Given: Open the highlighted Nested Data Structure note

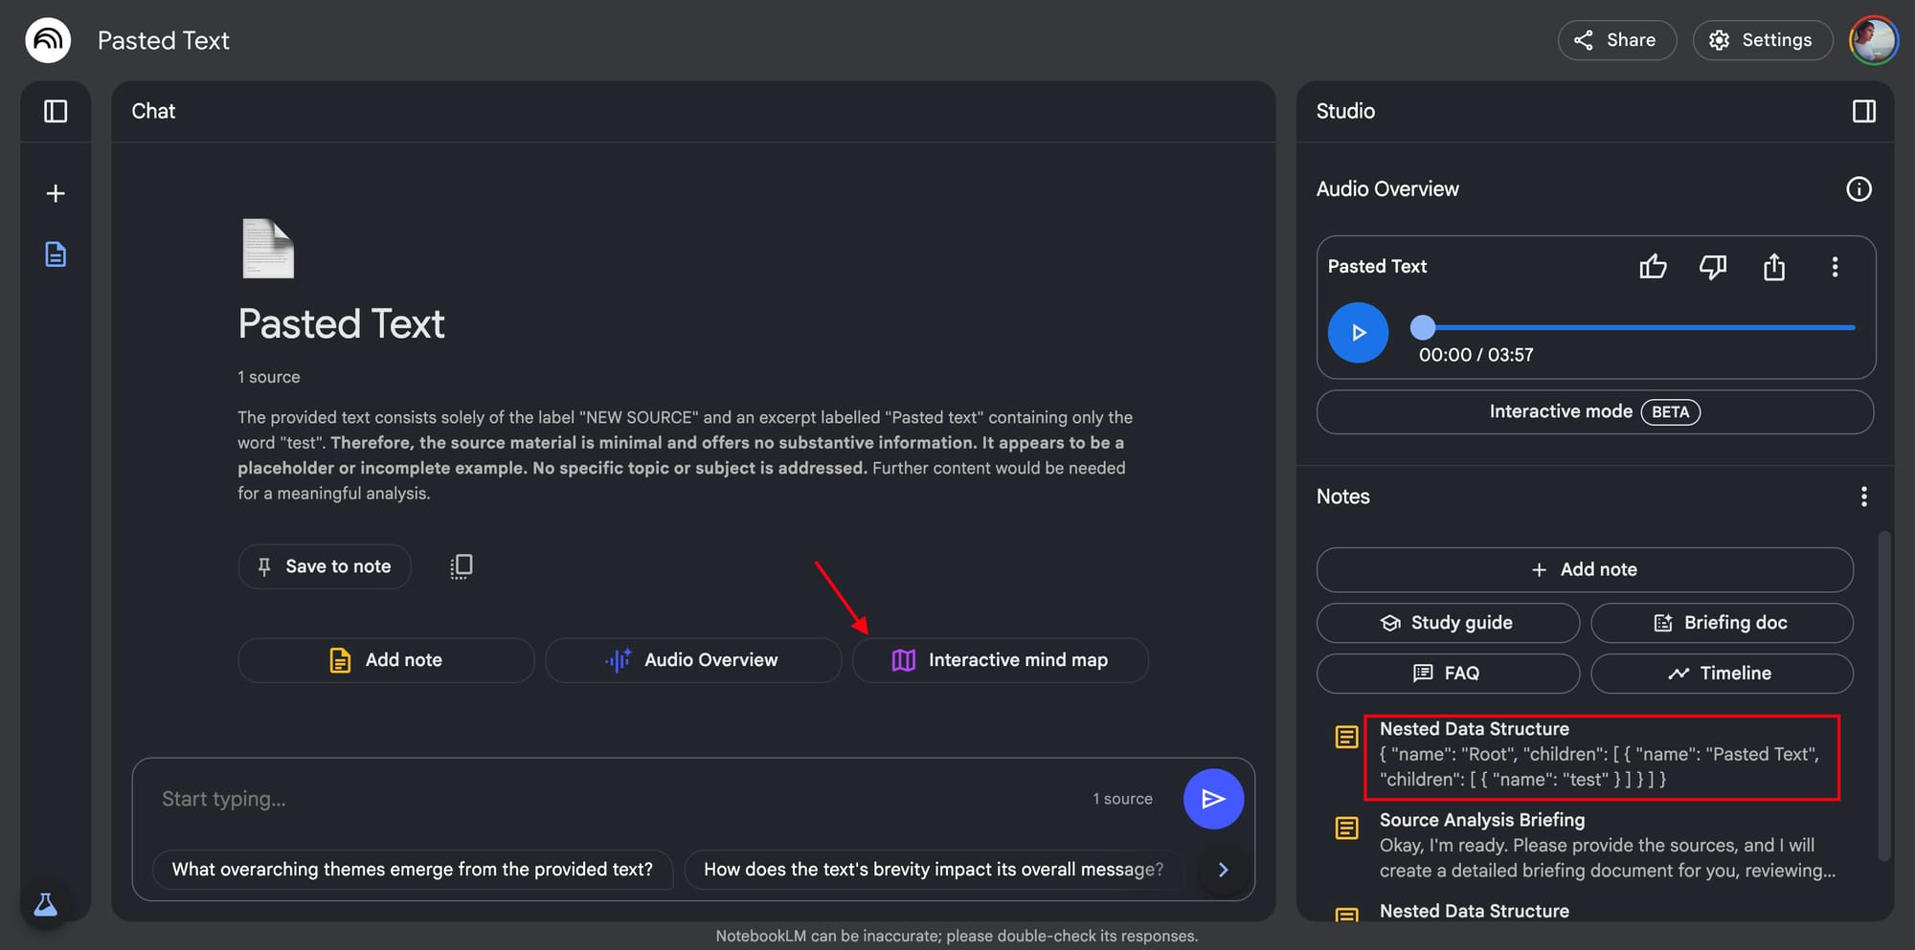Looking at the screenshot, I should 1601,755.
